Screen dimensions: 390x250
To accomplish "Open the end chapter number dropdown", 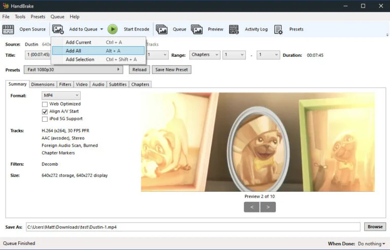I will pos(268,55).
